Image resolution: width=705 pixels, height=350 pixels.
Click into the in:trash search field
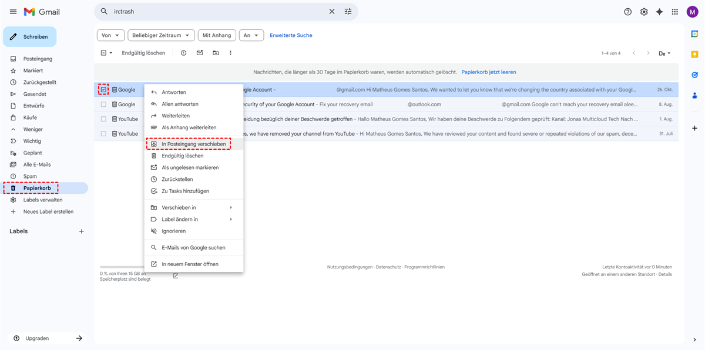pyautogui.click(x=217, y=12)
